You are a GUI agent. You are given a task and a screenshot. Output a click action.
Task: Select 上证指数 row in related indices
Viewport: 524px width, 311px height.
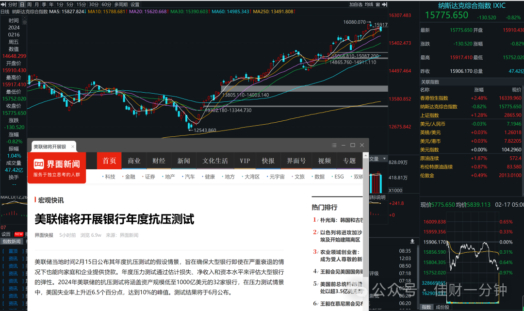pyautogui.click(x=471, y=115)
